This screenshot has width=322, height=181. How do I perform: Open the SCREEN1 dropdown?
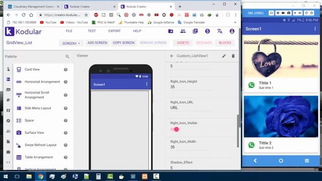(x=71, y=43)
